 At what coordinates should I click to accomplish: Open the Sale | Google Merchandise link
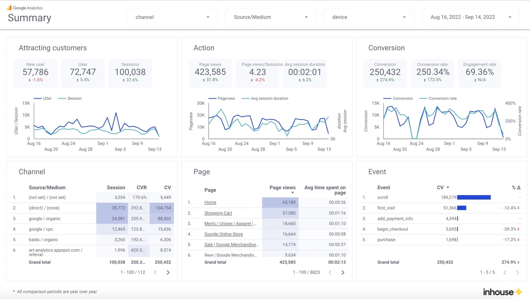coord(232,244)
